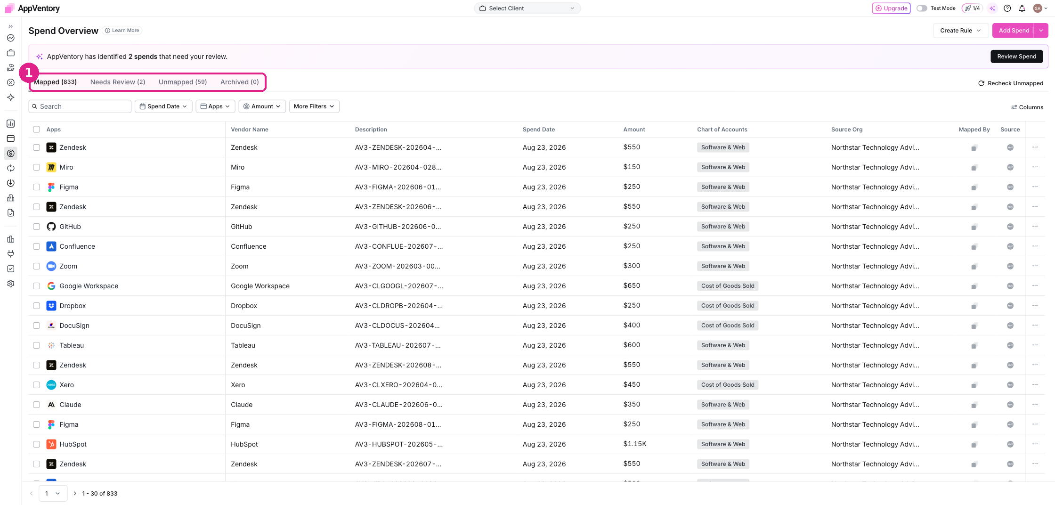Image resolution: width=1055 pixels, height=505 pixels.
Task: Open the briefcase icon in sidebar
Action: pos(10,53)
